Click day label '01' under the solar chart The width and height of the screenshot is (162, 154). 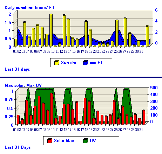coord(15,129)
